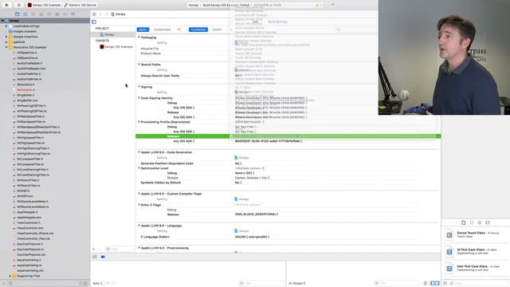The image size is (510, 287).
Task: Collapse Apple LLVM 8.0 Language section
Action: coord(139,226)
